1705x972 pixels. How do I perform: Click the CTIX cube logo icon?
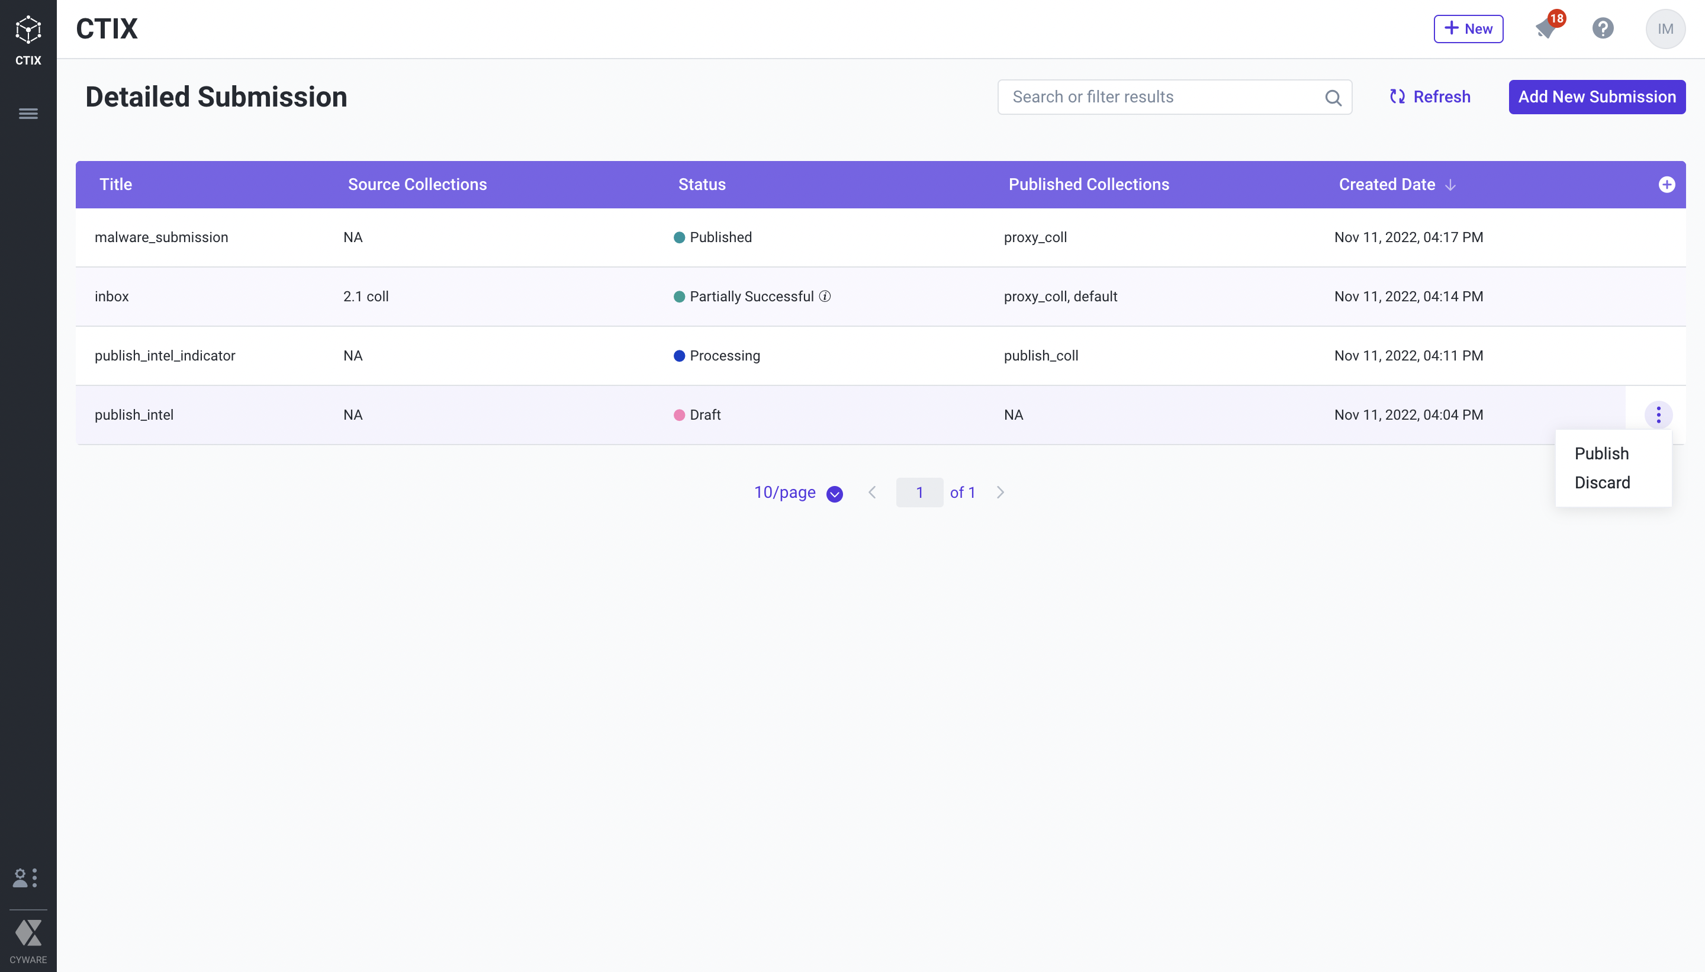[x=28, y=30]
